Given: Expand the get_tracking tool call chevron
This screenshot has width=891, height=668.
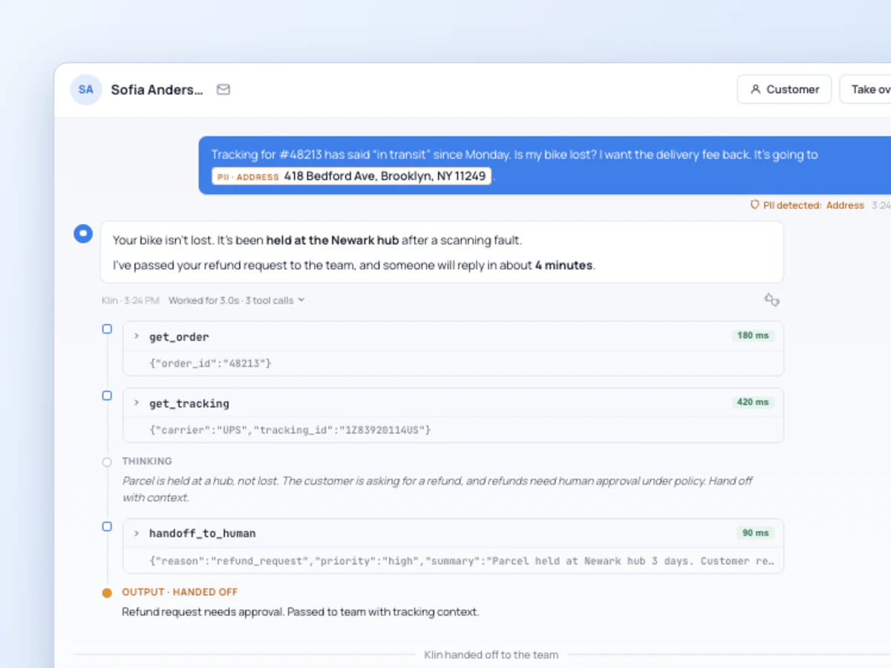Looking at the screenshot, I should coord(137,403).
